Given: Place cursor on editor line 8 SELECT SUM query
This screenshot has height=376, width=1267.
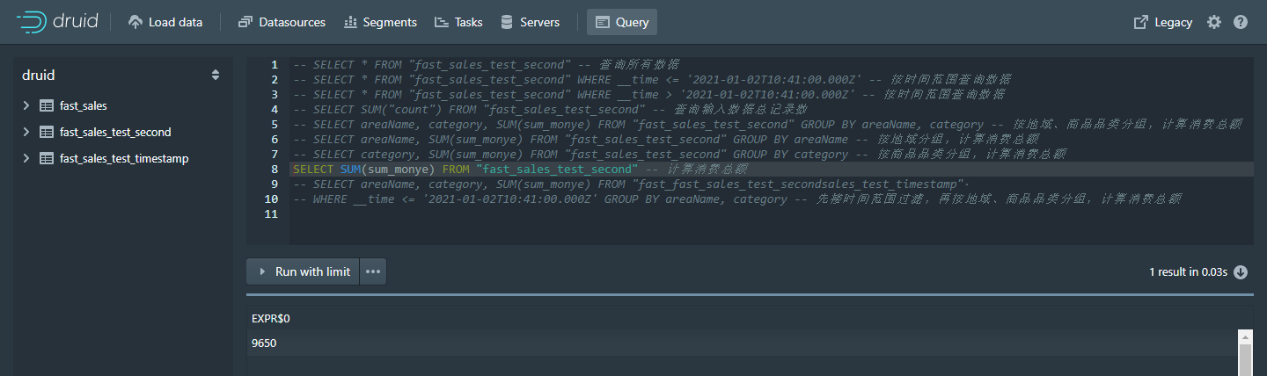Looking at the screenshot, I should pos(520,169).
